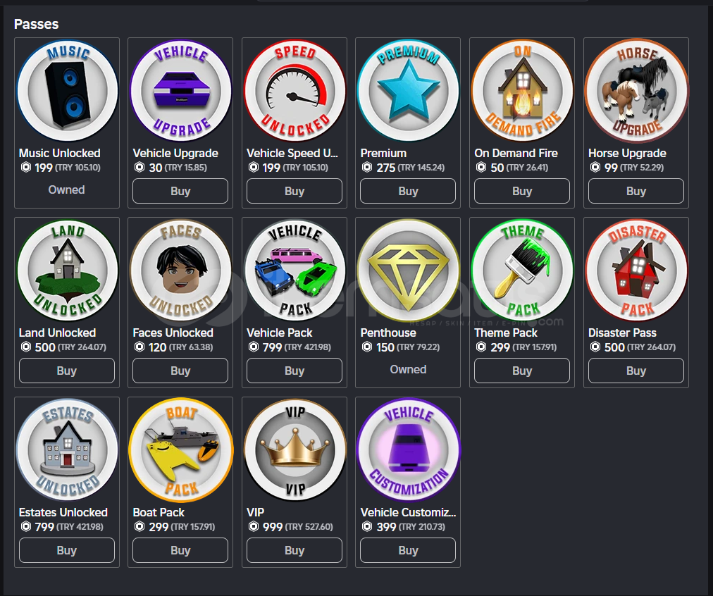
Task: Buy the Vehicle Speed Unlocked pass
Action: [294, 191]
